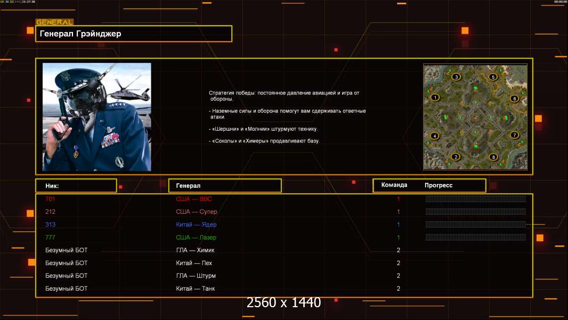
Task: Choose start position 8 marker
Action: tap(494, 157)
